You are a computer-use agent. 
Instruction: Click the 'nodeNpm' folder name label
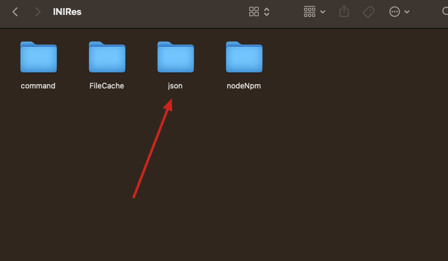coord(244,86)
